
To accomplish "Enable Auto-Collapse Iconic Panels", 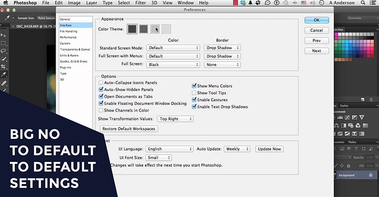I will (x=101, y=83).
